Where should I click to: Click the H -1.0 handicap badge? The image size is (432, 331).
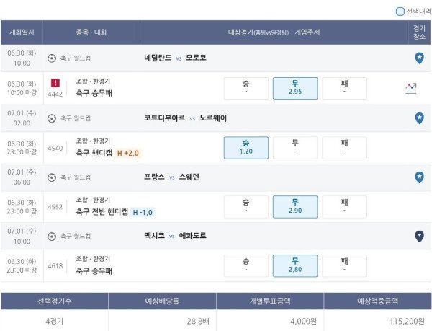tap(143, 213)
